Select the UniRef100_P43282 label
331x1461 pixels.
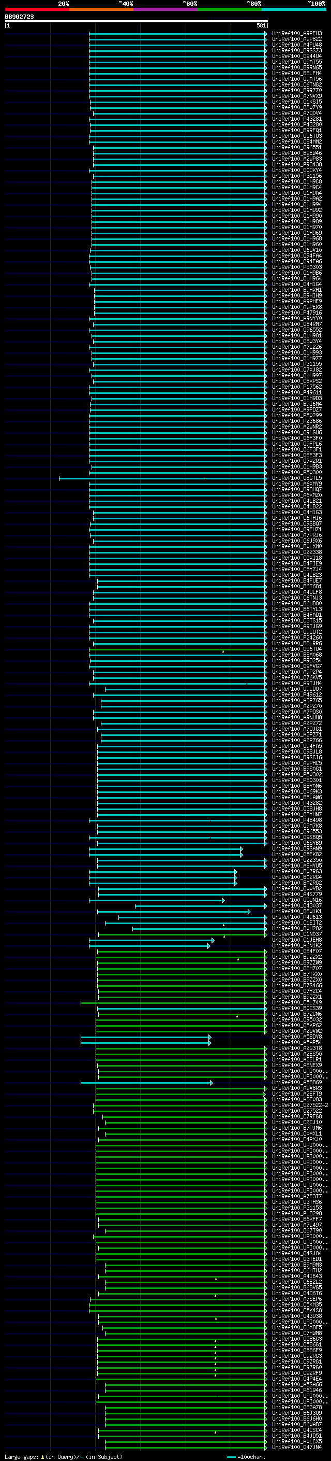click(x=296, y=803)
